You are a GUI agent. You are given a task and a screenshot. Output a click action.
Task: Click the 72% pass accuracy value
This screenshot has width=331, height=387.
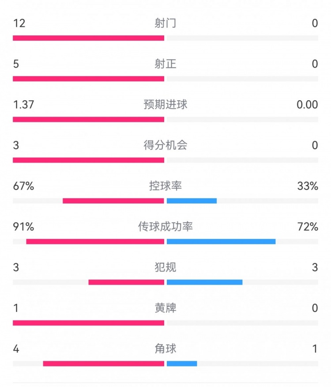tap(308, 227)
